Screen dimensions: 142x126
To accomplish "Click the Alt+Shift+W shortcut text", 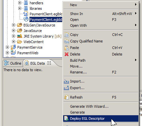I will pyautogui.click(x=122, y=14).
